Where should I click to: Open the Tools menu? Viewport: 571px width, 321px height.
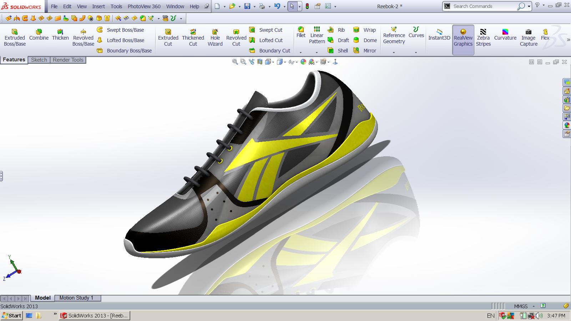[116, 6]
